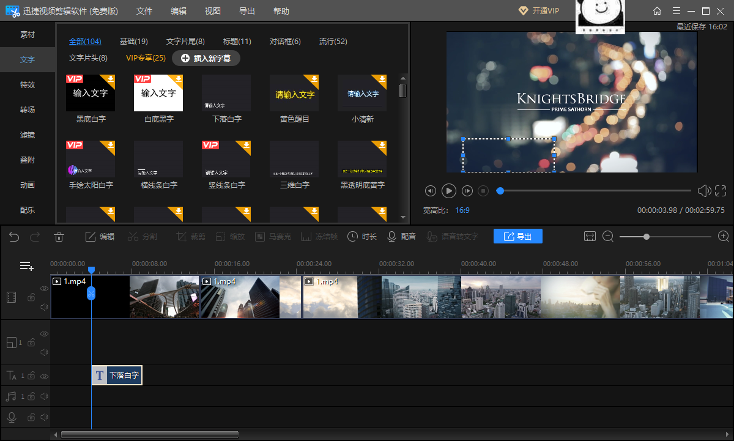Mute the music track
The width and height of the screenshot is (734, 441).
click(x=44, y=397)
